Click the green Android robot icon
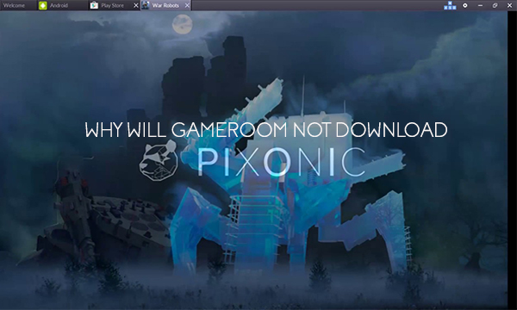 (x=43, y=5)
